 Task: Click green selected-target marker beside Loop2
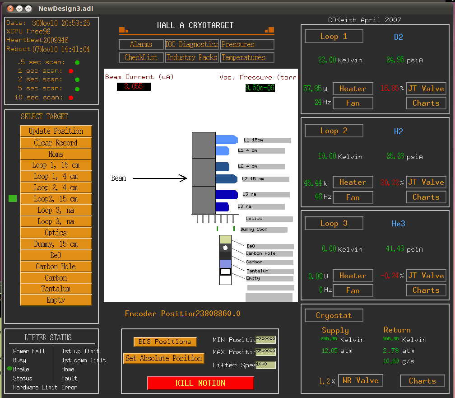coord(13,198)
